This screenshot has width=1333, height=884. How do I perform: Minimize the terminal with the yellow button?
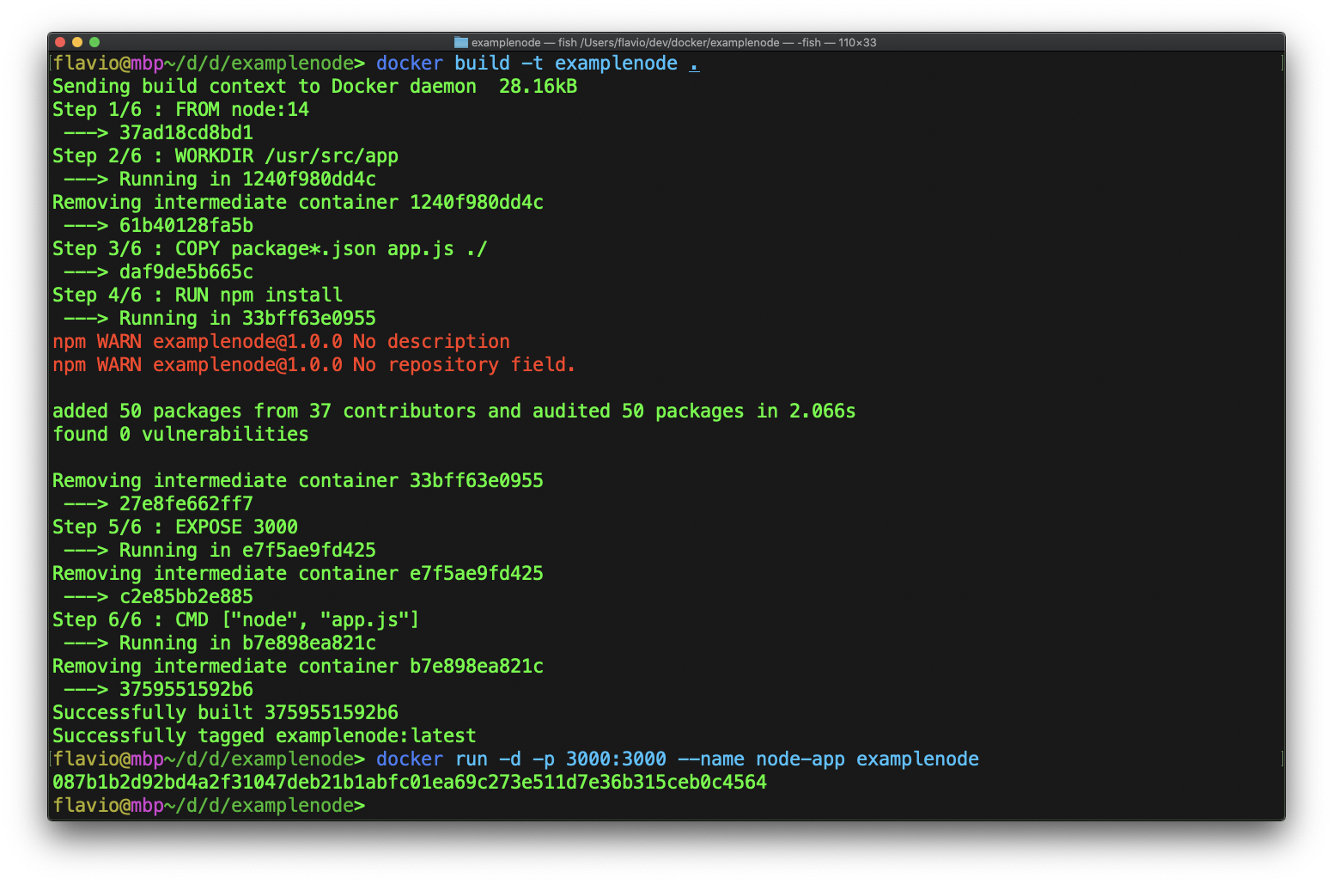[x=77, y=42]
